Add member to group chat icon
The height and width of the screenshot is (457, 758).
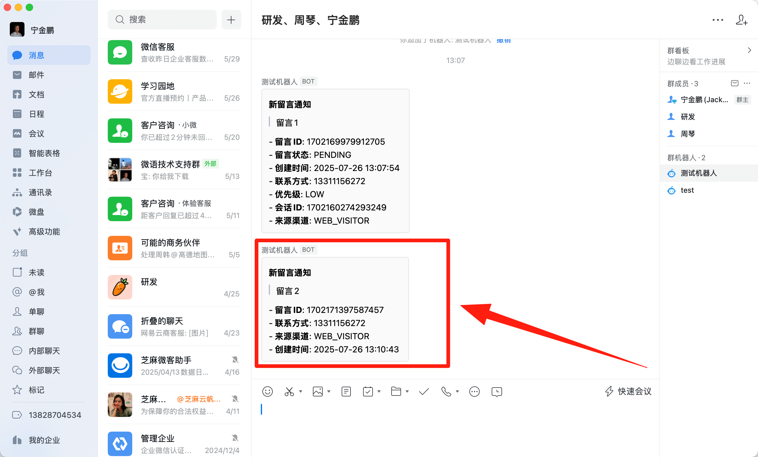(x=741, y=20)
